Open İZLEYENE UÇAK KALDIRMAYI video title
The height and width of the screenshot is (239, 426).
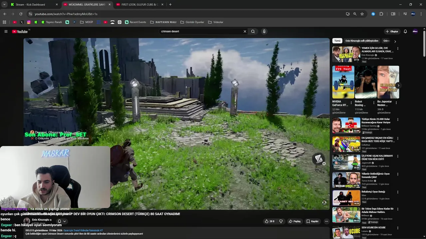377,157
